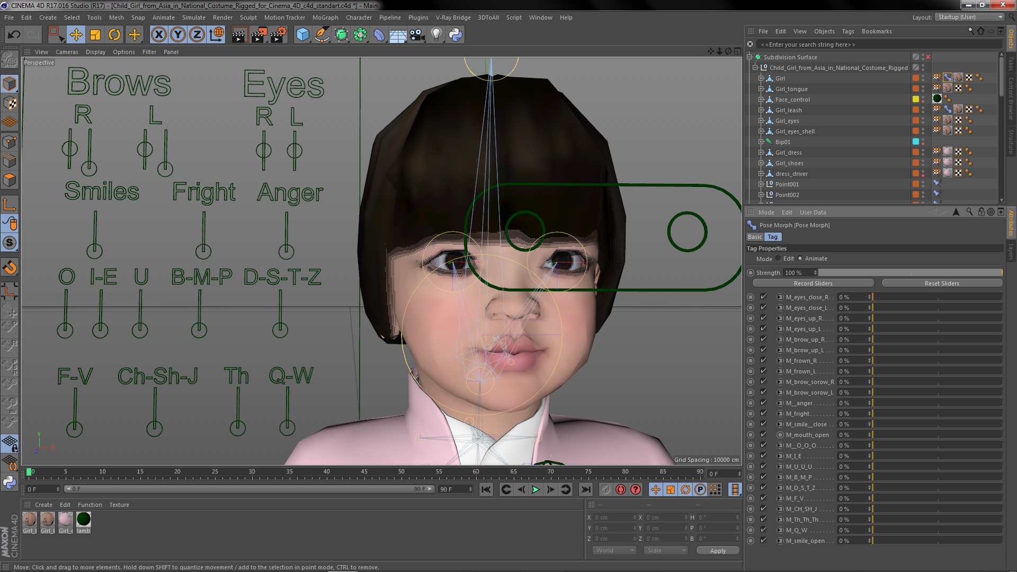The height and width of the screenshot is (572, 1017).
Task: Click the Camera object icon
Action: (417, 35)
